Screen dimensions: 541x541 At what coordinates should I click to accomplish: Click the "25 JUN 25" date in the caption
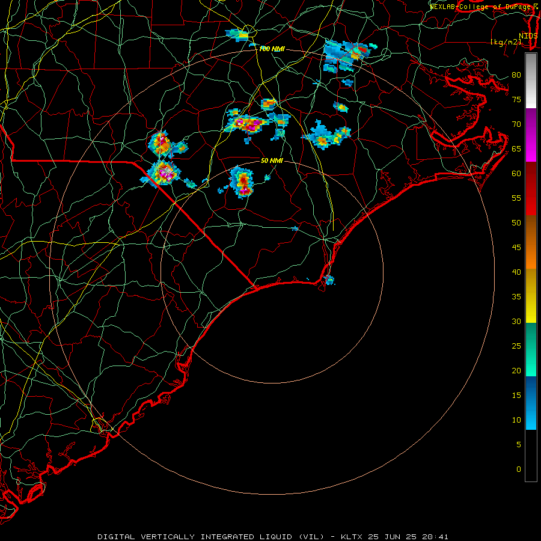[391, 537]
